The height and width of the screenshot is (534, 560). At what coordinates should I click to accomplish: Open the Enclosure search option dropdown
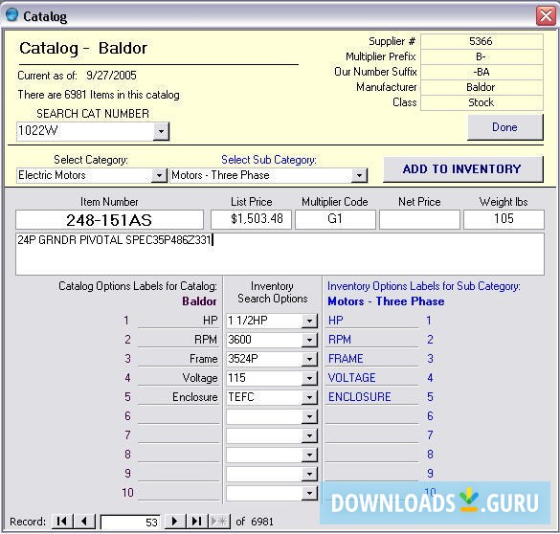pyautogui.click(x=309, y=397)
